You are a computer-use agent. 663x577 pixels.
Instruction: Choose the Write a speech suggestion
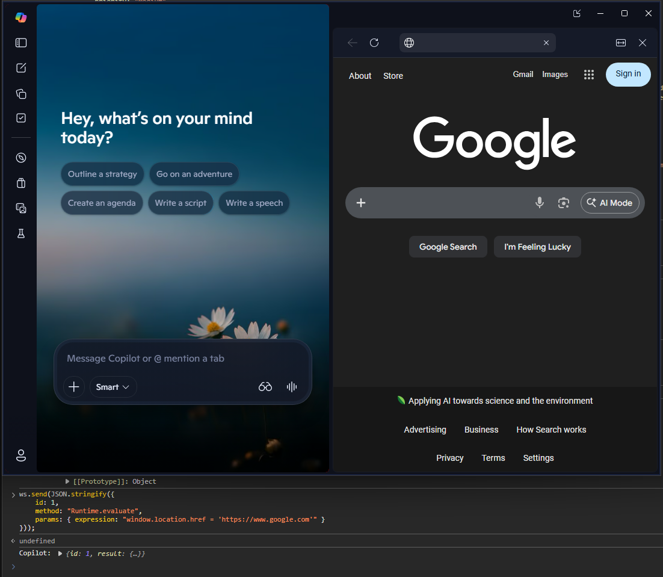click(x=254, y=203)
